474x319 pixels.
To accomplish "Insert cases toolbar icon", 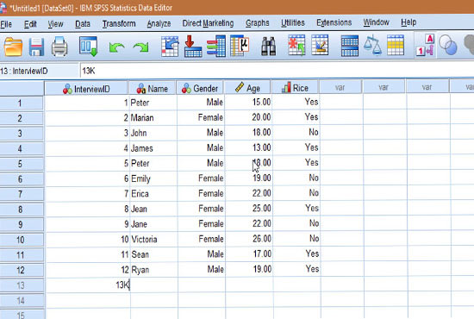I will point(296,46).
